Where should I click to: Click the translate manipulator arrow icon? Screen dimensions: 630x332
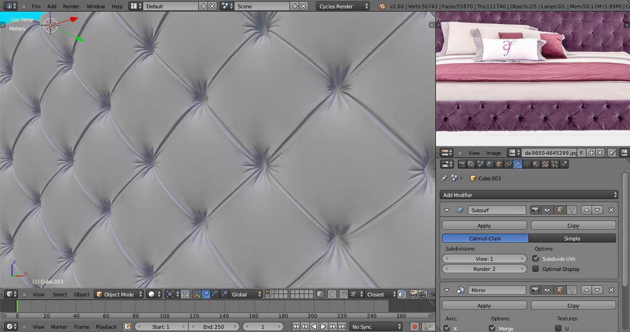coord(206,294)
